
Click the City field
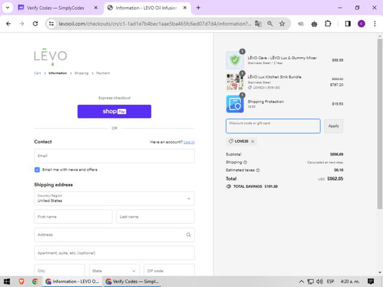[60, 270]
